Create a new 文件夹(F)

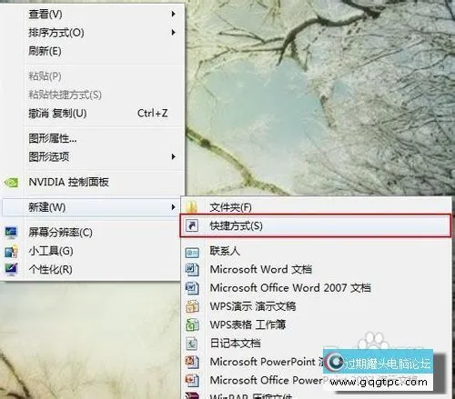coord(316,207)
